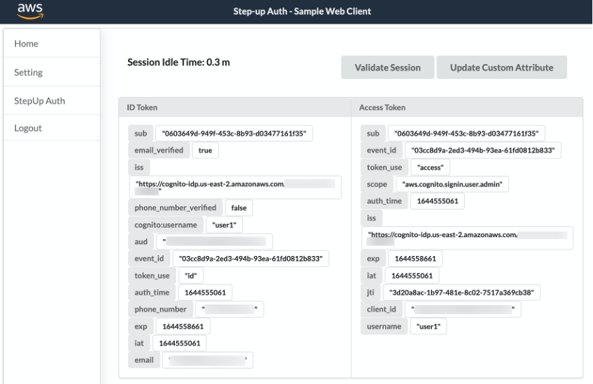Click the email label in ID Token
Viewport: 593px width, 384px height.
click(144, 360)
